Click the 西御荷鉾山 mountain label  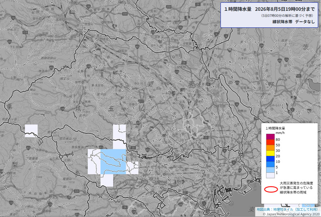(48, 58)
